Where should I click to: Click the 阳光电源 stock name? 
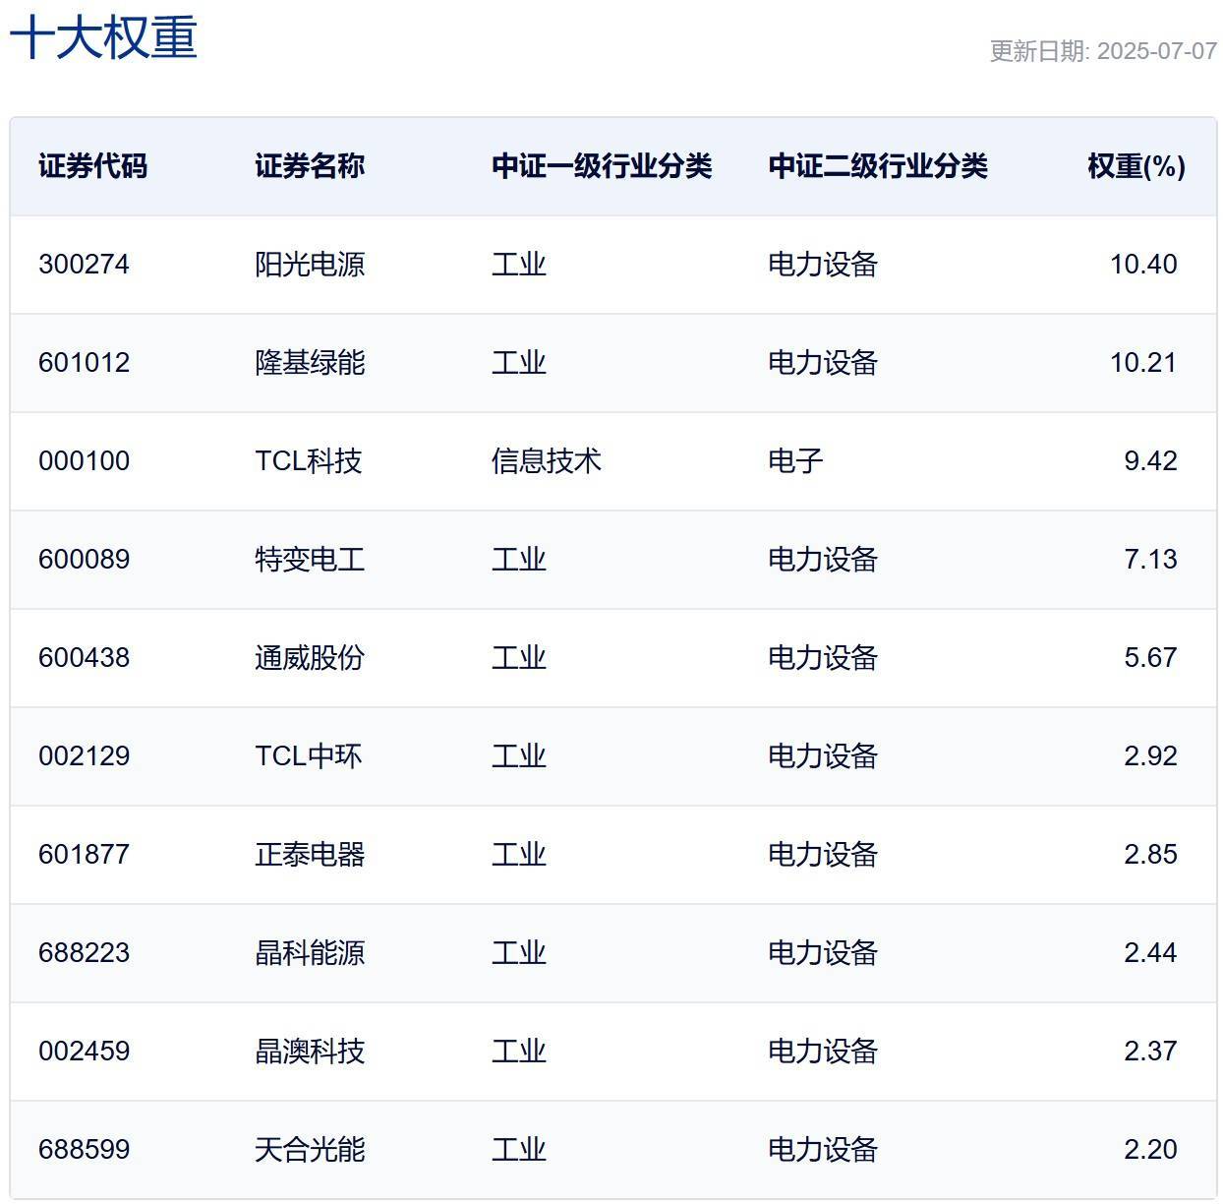pos(310,265)
